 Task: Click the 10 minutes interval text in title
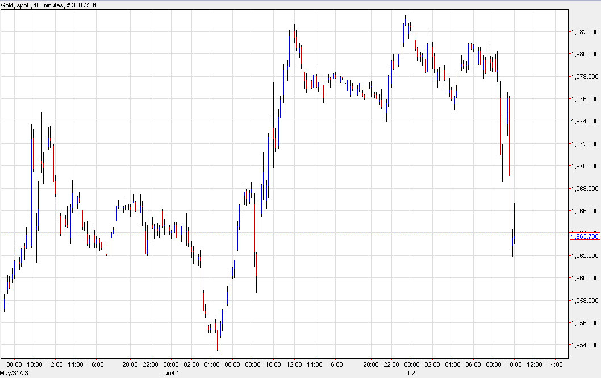47,5
